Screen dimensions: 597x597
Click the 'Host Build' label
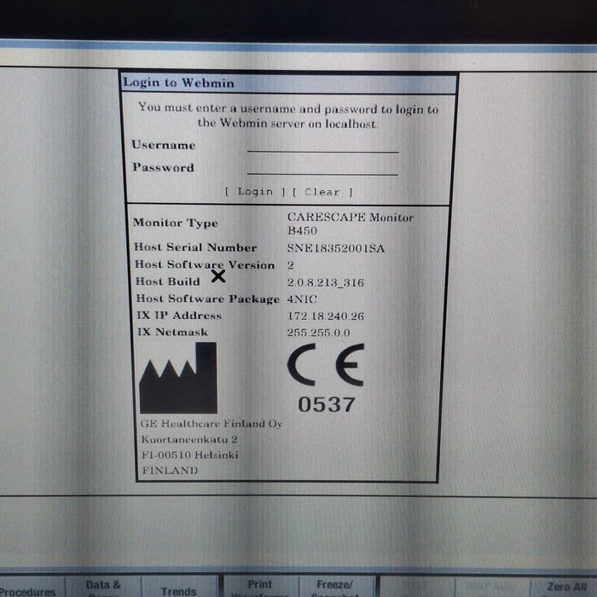pos(168,281)
